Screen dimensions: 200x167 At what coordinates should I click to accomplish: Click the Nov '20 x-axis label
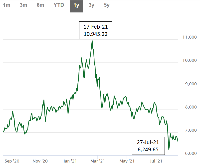click(40, 161)
